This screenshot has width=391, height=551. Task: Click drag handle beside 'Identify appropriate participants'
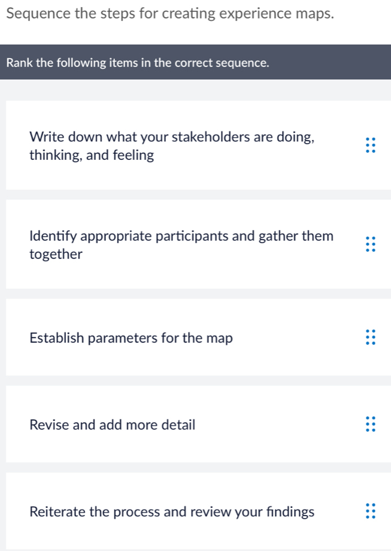point(371,245)
